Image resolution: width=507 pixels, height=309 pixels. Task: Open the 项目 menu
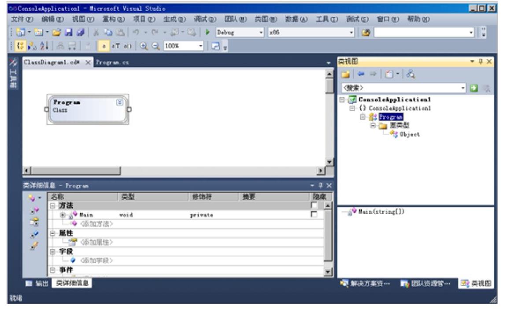144,19
